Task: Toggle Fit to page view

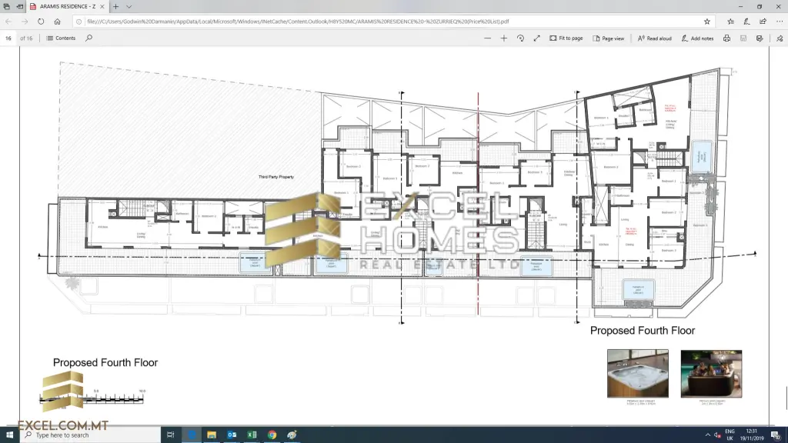Action: point(566,38)
